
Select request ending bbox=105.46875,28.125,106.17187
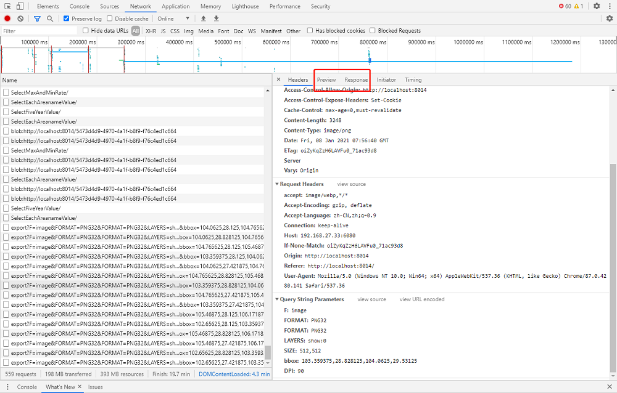133,314
